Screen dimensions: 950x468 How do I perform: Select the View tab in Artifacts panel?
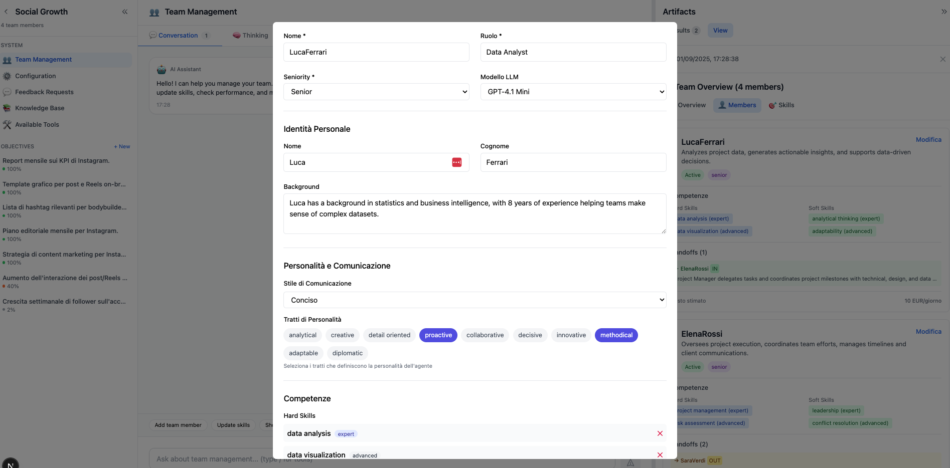coord(720,31)
